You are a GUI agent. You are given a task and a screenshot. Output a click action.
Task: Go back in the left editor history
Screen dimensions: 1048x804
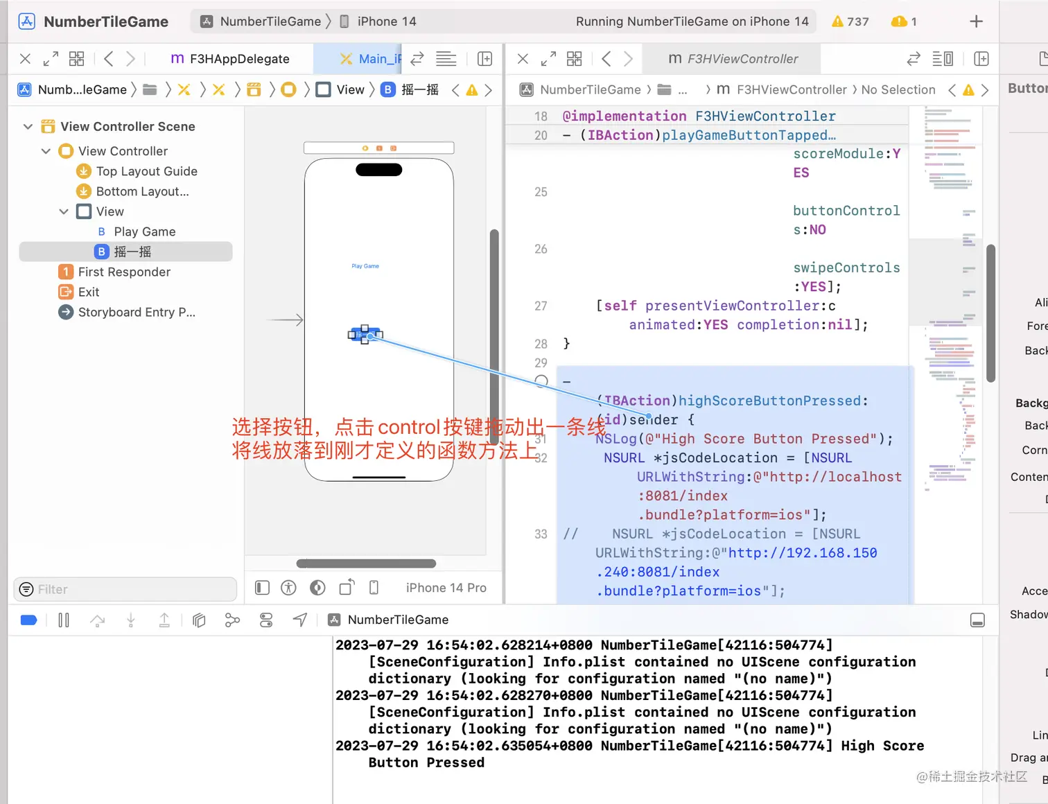coord(109,59)
